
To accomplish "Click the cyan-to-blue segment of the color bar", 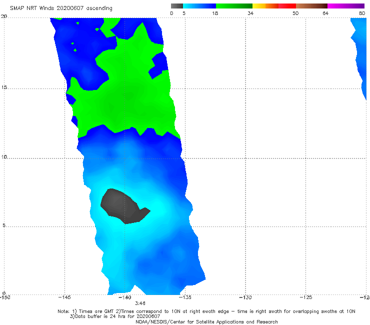I will pos(199,6).
